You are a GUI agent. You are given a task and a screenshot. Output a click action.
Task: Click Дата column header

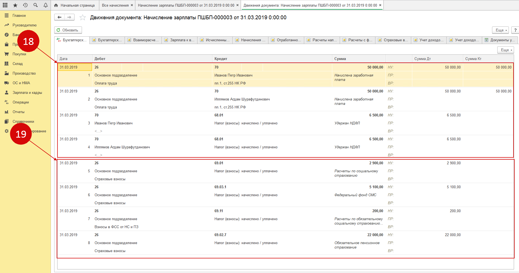75,59
